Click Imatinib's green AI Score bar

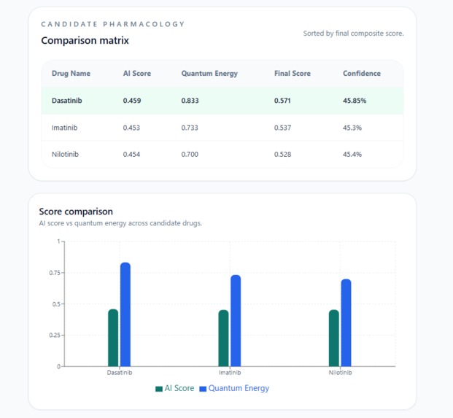coord(223,338)
